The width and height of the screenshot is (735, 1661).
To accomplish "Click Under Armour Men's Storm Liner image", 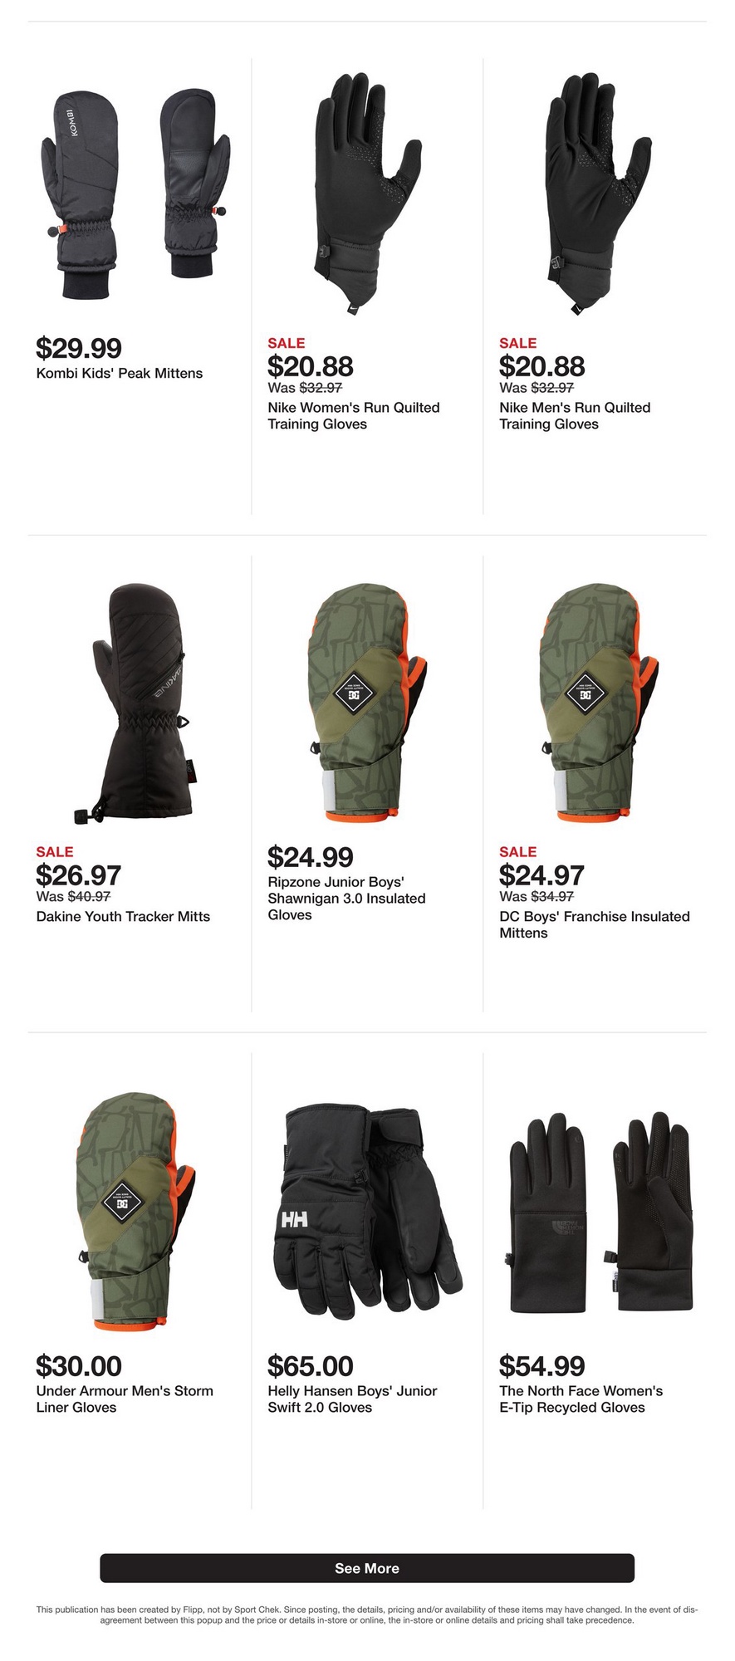I will 135,1212.
